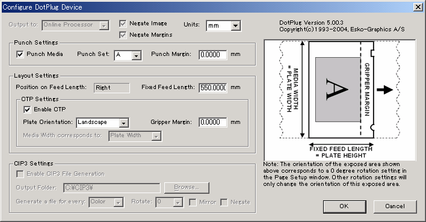Screen dimensions: 426x222
Task: Open the Plate Orientation dropdown
Action: pos(123,123)
